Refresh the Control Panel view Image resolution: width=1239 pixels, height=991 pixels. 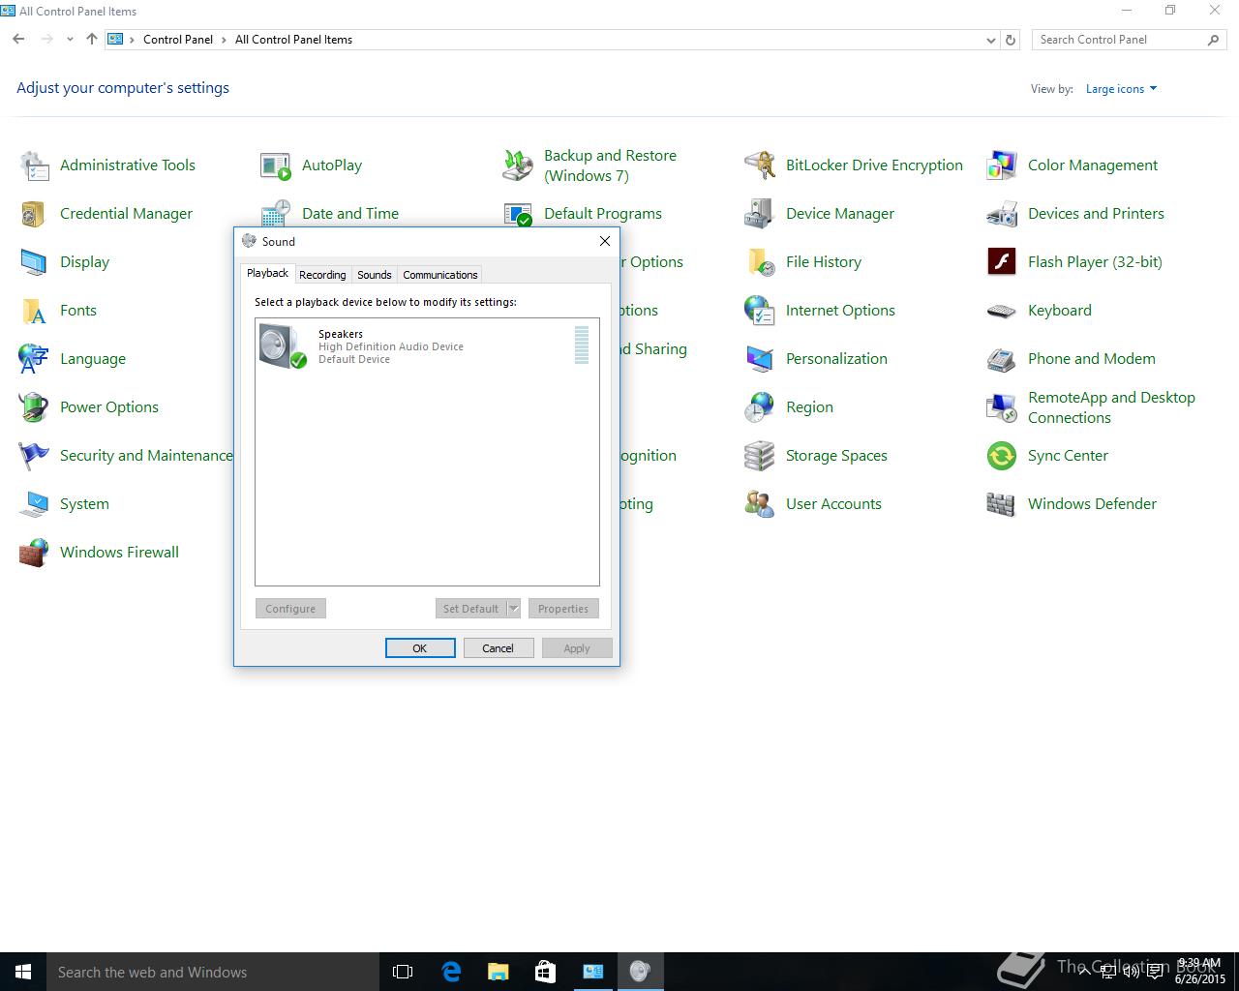coord(1011,40)
